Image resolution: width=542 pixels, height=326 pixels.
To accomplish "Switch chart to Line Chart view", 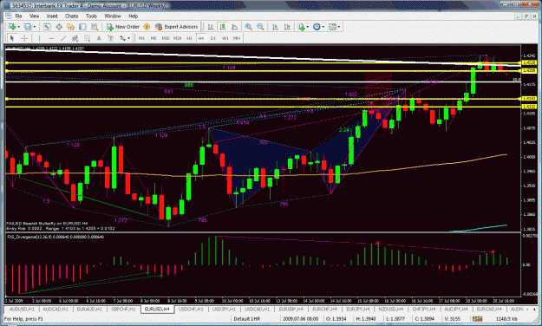I will pos(235,27).
